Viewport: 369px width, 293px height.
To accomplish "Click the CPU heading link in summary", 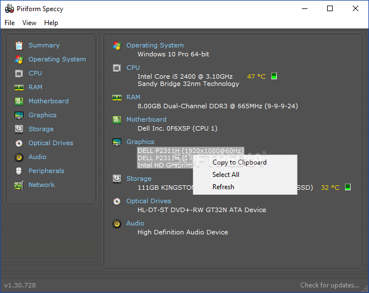I will (x=133, y=68).
